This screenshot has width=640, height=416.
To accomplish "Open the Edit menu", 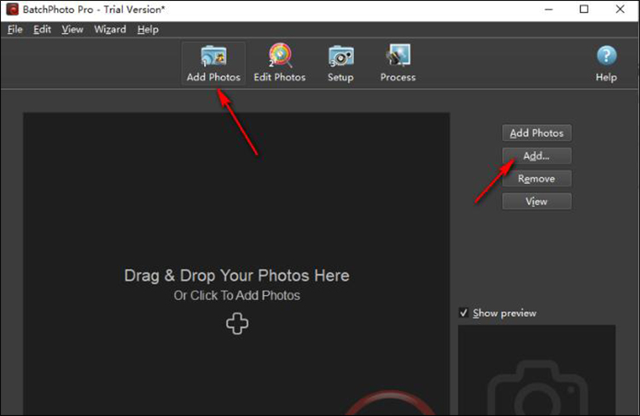I will pyautogui.click(x=42, y=29).
